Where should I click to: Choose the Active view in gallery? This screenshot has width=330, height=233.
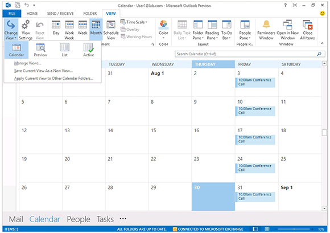pyautogui.click(x=88, y=50)
